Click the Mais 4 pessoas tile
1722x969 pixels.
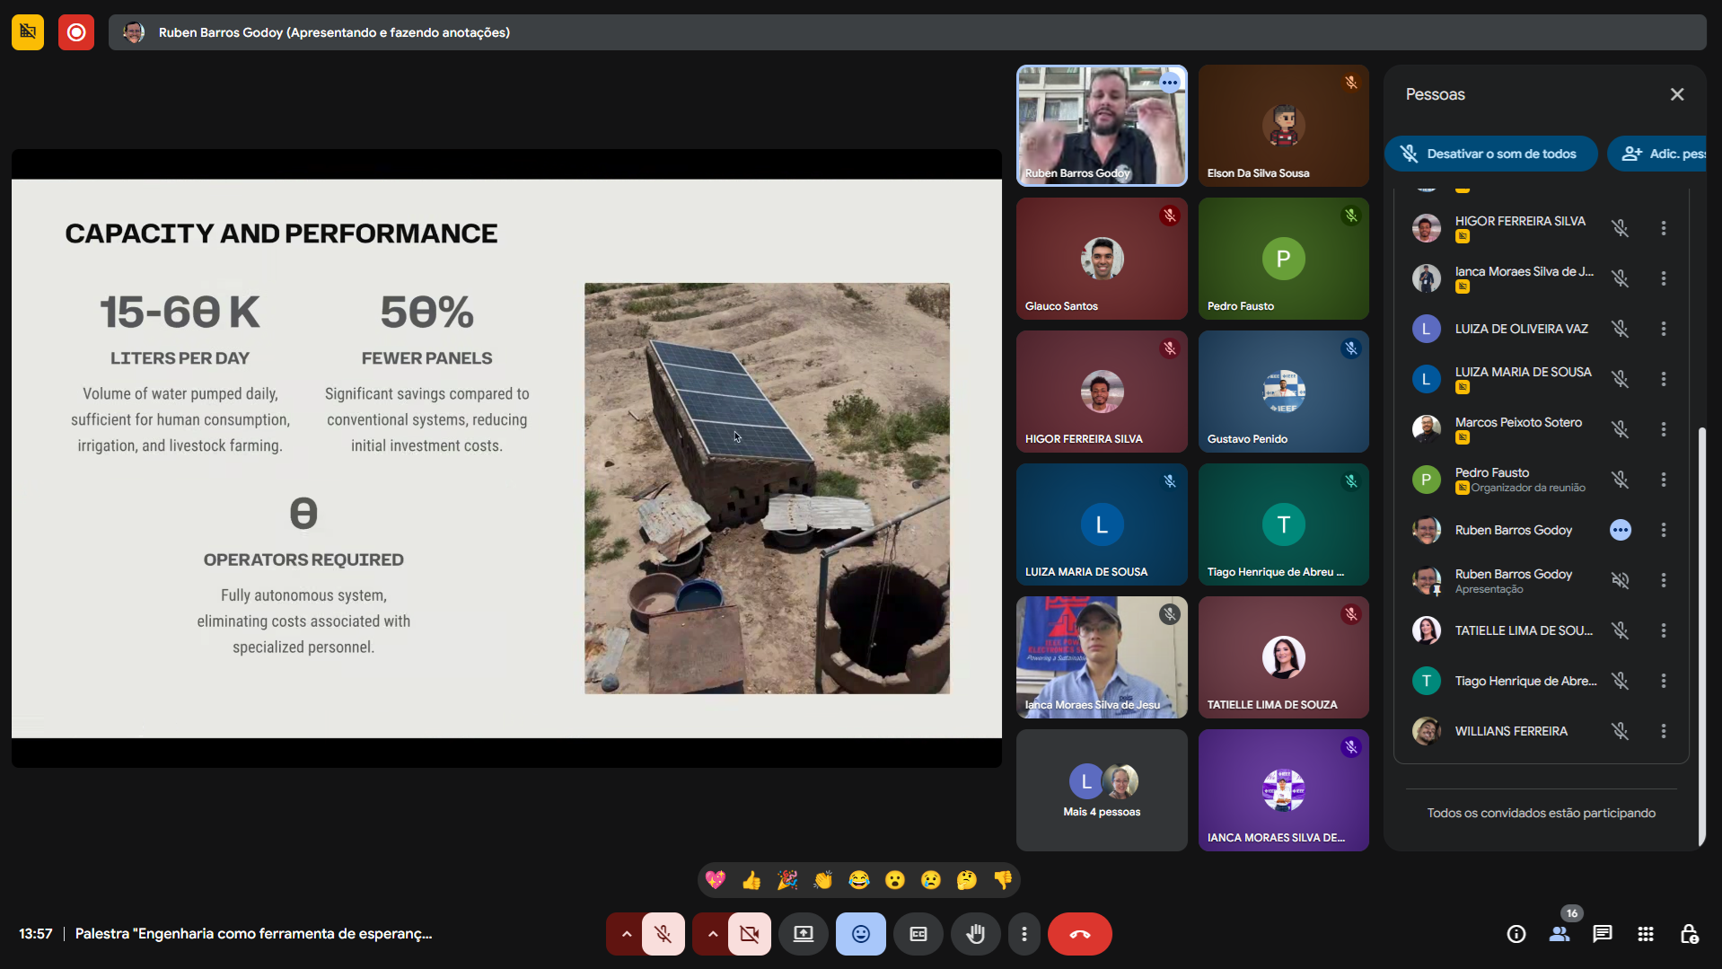click(1101, 790)
